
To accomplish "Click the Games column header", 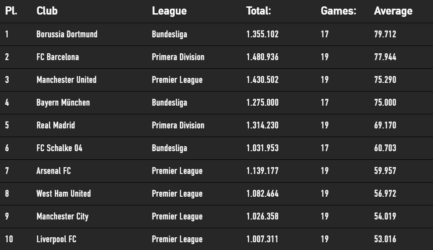I will (x=338, y=11).
